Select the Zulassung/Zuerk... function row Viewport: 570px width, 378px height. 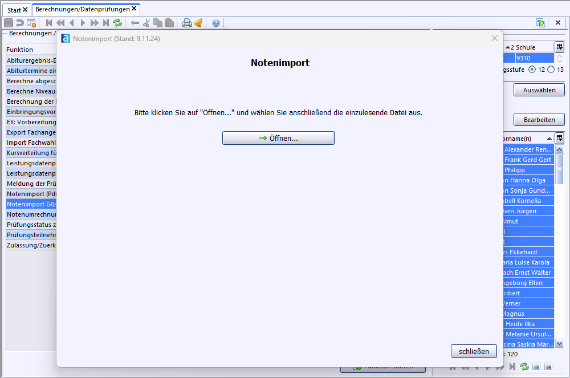tap(31, 245)
